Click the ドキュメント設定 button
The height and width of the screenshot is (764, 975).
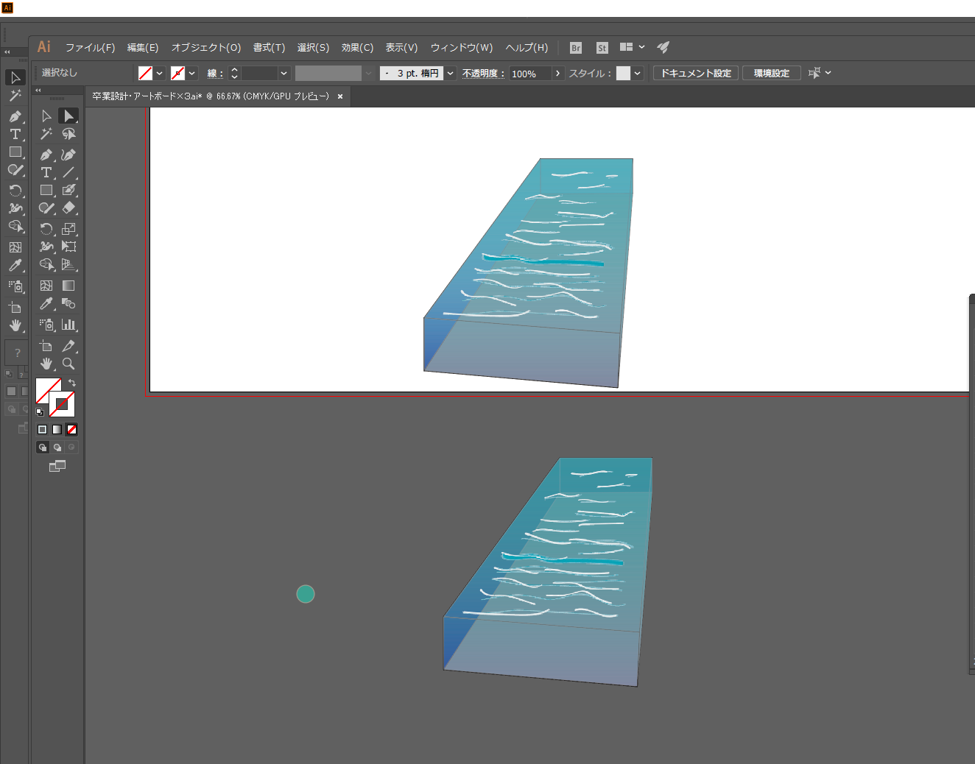(696, 74)
